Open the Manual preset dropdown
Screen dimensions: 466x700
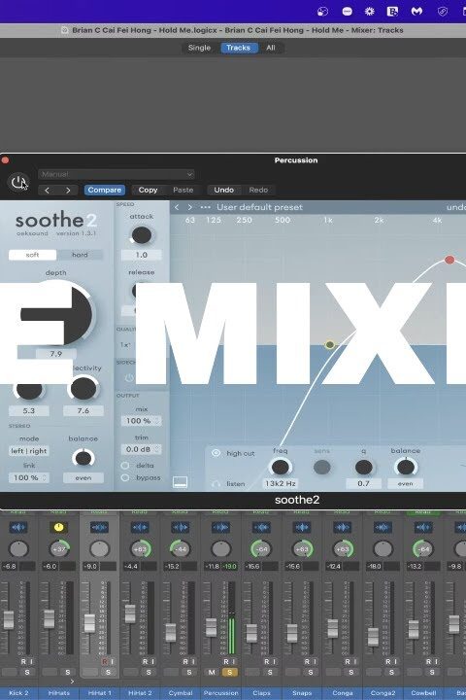pyautogui.click(x=116, y=174)
